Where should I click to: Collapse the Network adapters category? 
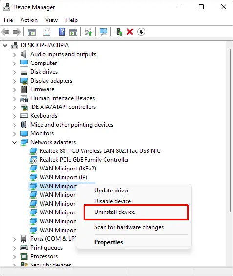point(15,142)
